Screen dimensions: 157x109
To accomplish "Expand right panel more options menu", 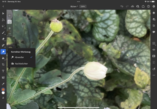I will (x=154, y=75).
